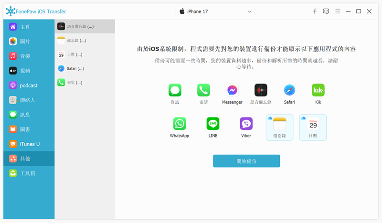Minimize the FonePaw window
This screenshot has width=382, height=223.
[x=348, y=11]
